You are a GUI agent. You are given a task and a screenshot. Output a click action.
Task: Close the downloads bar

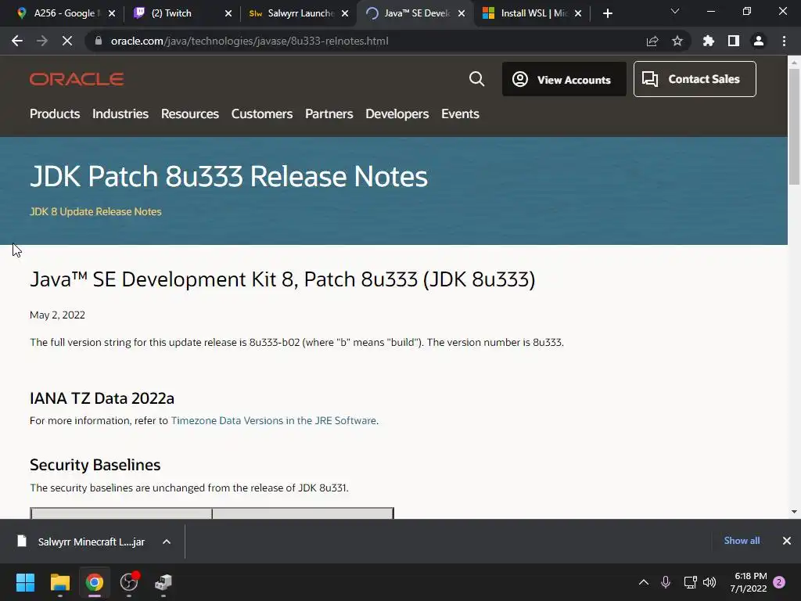(x=787, y=541)
